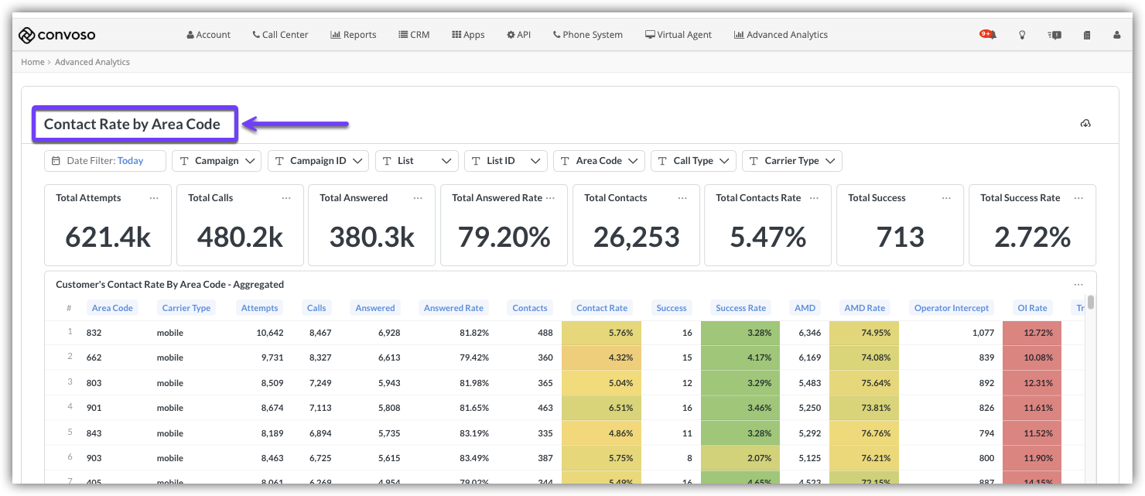Viewport: 1145px width, 496px height.
Task: Open the user profile icon
Action: click(1116, 35)
